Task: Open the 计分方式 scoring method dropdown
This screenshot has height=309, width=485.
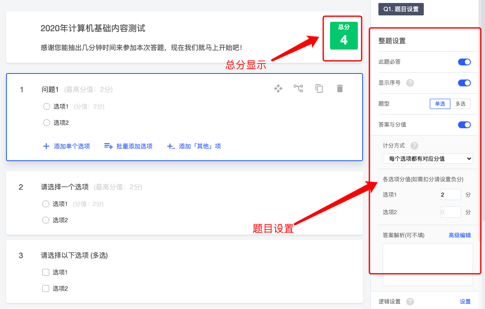Action: tap(428, 159)
